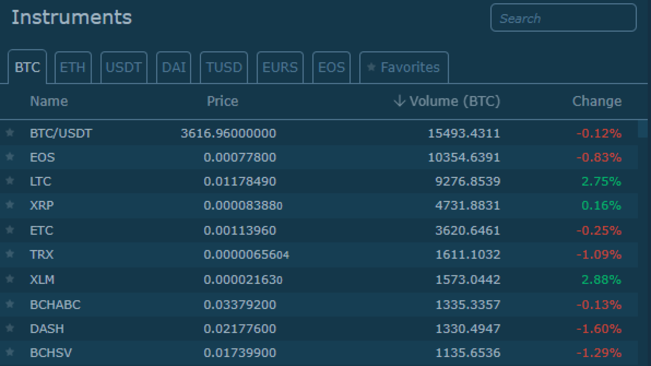Image resolution: width=651 pixels, height=366 pixels.
Task: Favorite XLM with its star
Action: coord(10,279)
